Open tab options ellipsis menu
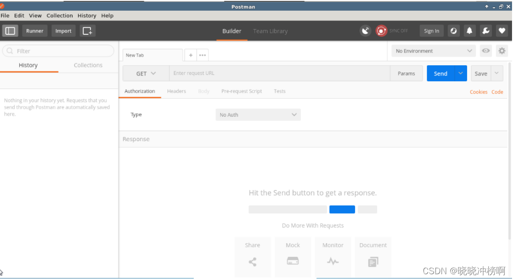 pos(202,55)
